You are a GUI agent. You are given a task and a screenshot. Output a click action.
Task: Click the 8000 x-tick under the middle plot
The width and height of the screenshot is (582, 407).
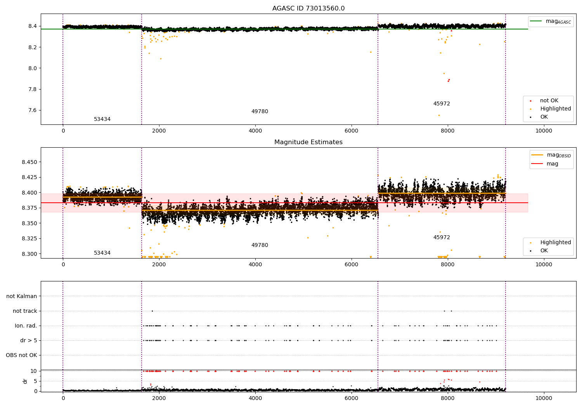tap(448, 265)
